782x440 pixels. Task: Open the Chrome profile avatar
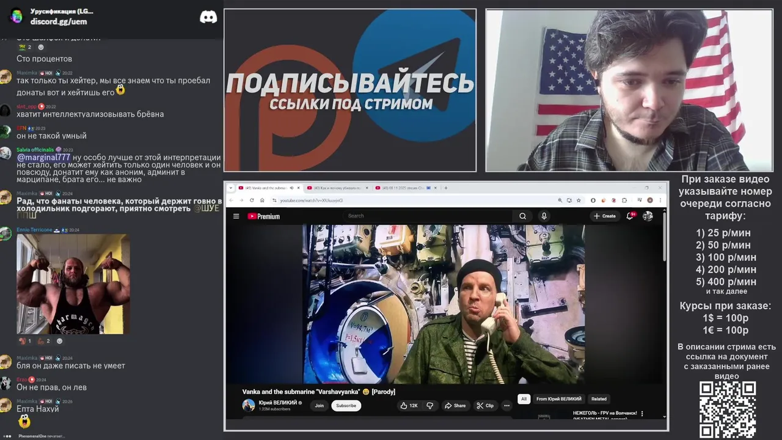tap(650, 200)
